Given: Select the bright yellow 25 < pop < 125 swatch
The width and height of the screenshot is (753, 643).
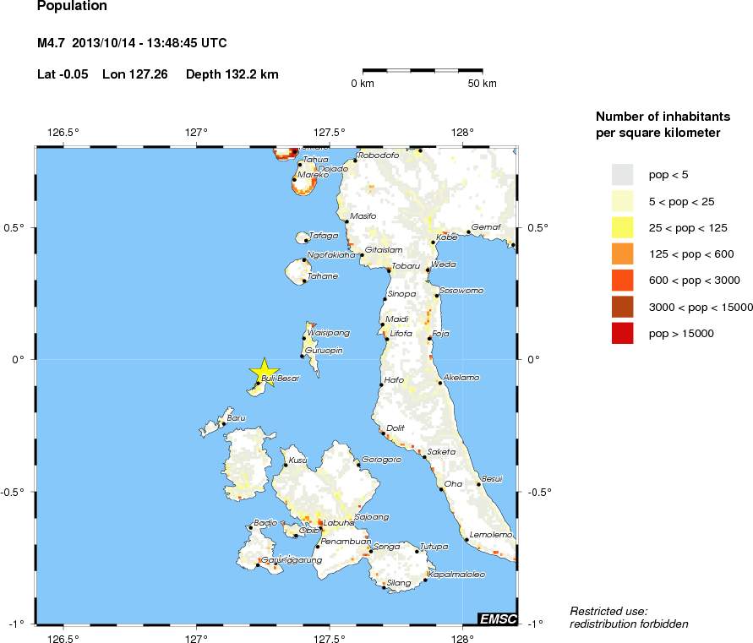Looking at the screenshot, I should [x=622, y=227].
